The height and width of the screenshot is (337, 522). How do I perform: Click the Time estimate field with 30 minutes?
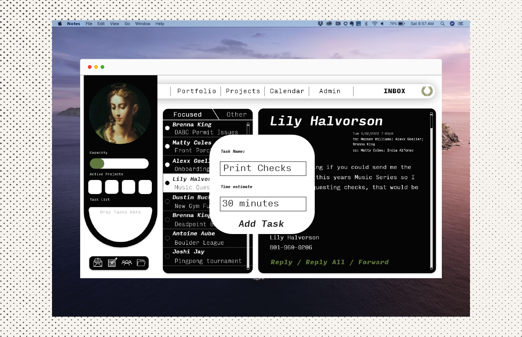pos(263,204)
